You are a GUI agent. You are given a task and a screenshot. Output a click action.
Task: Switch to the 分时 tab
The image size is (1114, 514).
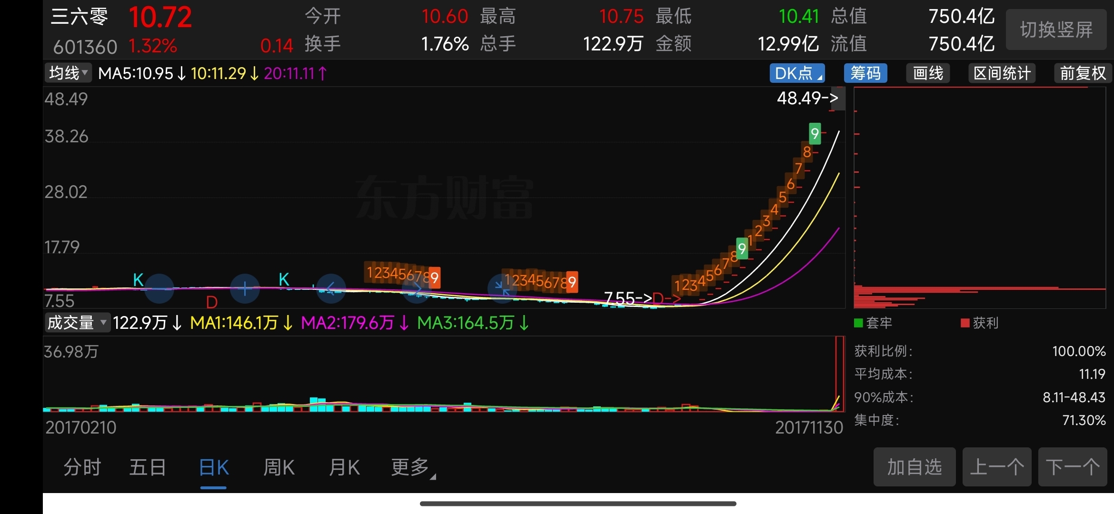[82, 467]
